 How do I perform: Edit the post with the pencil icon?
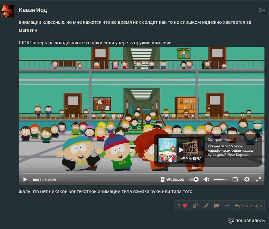(x=206, y=206)
